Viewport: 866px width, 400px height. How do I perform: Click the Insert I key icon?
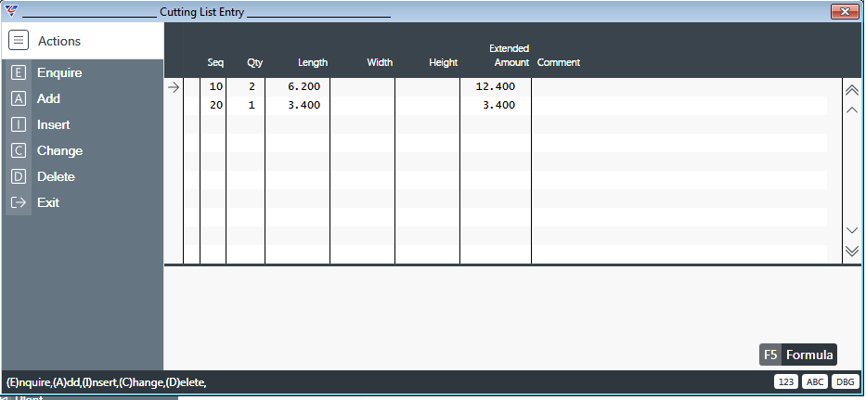click(19, 124)
